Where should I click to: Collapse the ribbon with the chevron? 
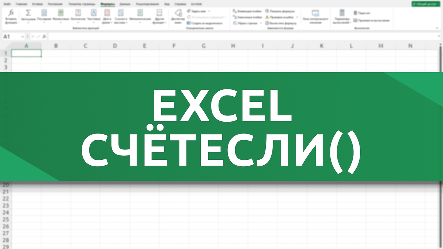[437, 28]
